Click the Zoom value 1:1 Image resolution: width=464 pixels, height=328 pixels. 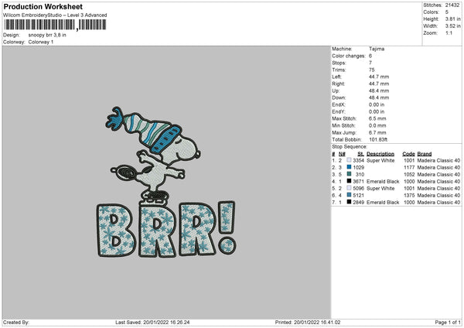(449, 32)
